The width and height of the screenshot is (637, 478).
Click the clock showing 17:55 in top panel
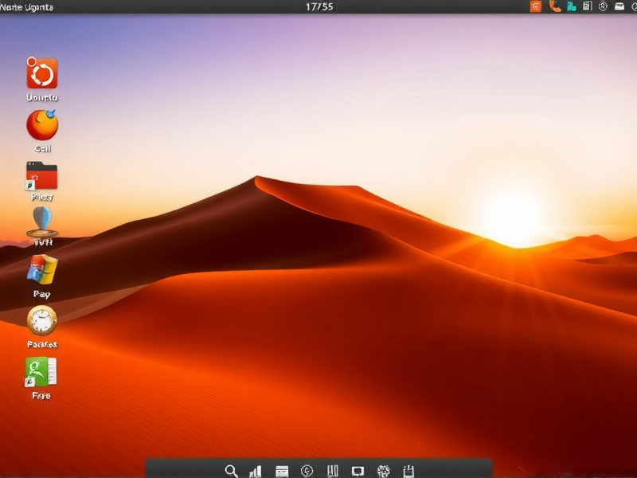(319, 6)
